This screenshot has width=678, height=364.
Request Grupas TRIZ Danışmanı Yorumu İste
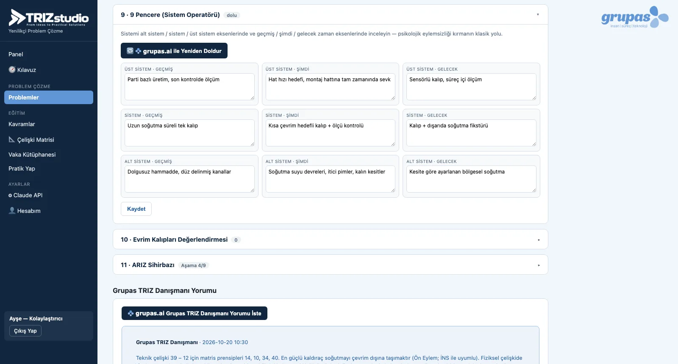pyautogui.click(x=195, y=313)
